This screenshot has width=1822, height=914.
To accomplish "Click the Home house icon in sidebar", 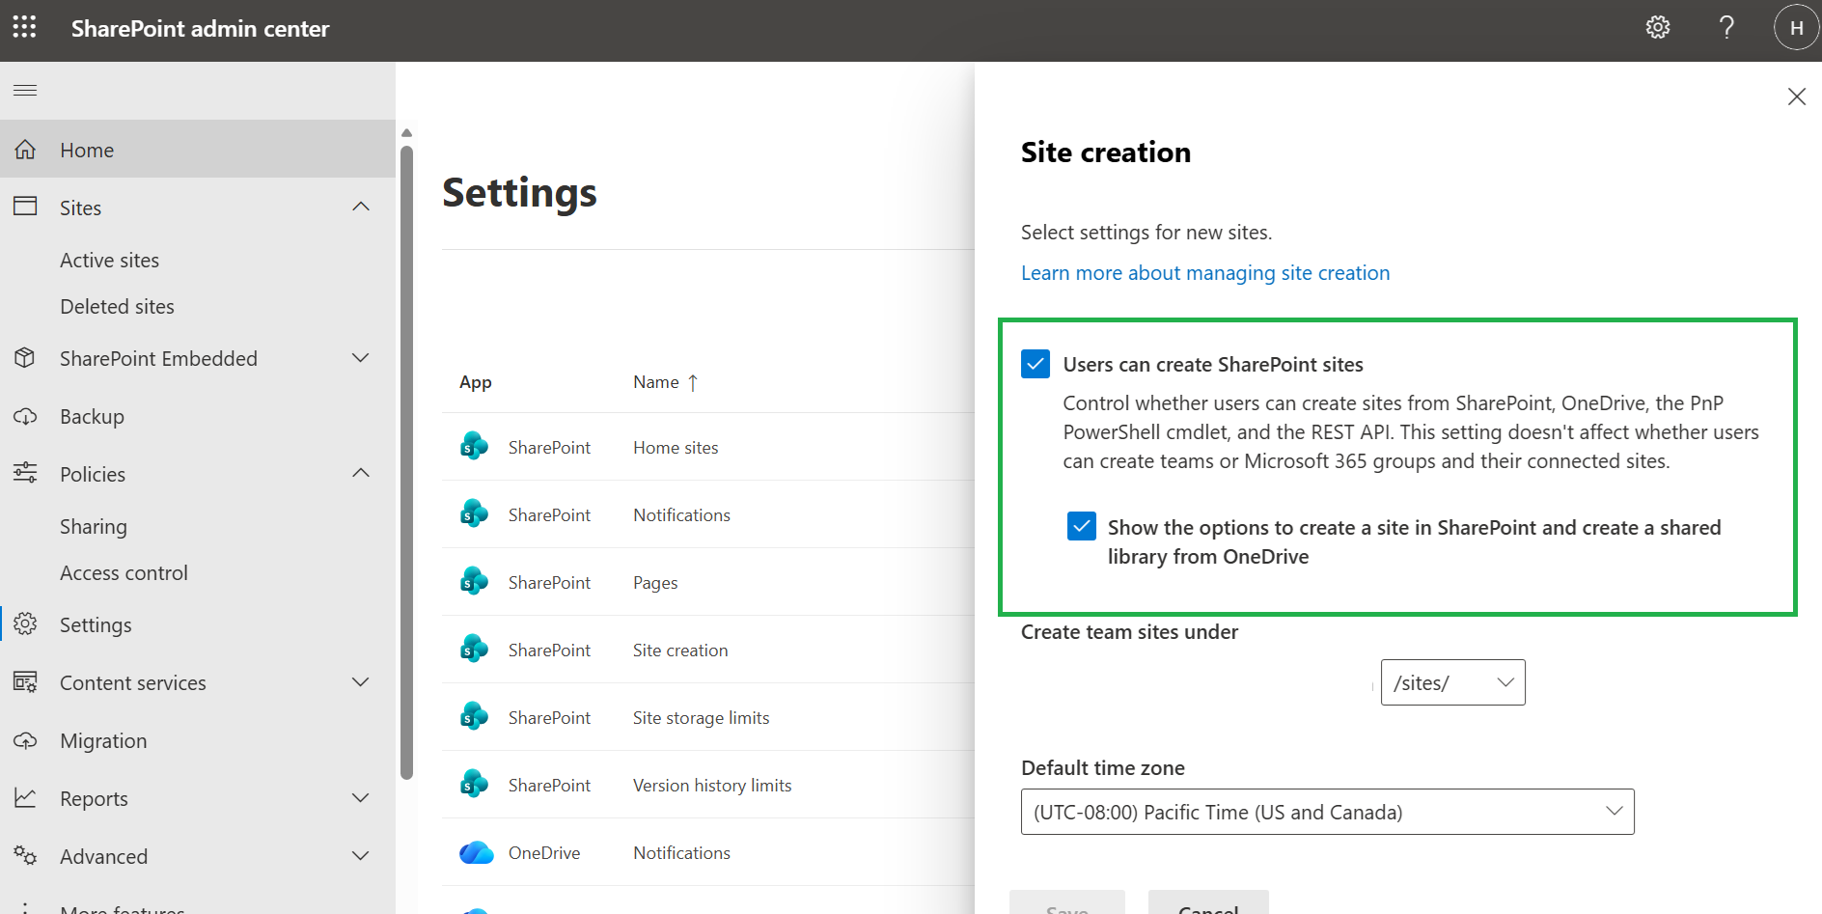I will click(25, 150).
